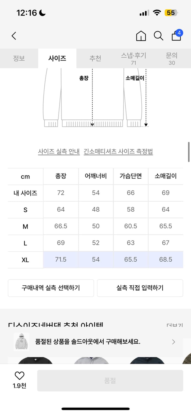
Task: Open the 추천 tab
Action: click(x=95, y=59)
